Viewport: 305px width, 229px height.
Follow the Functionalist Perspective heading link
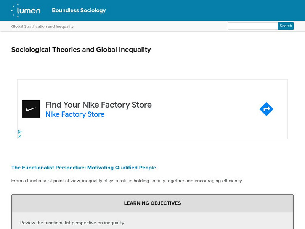coord(84,167)
